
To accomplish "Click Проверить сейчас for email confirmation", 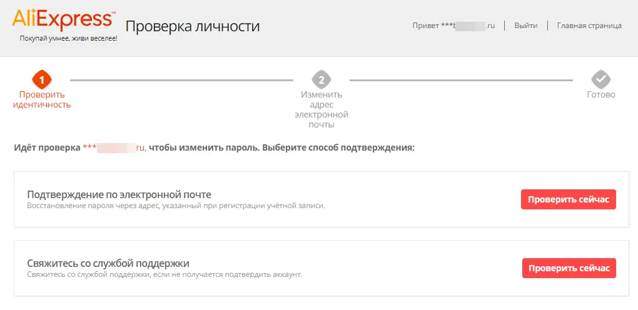I will tap(569, 199).
